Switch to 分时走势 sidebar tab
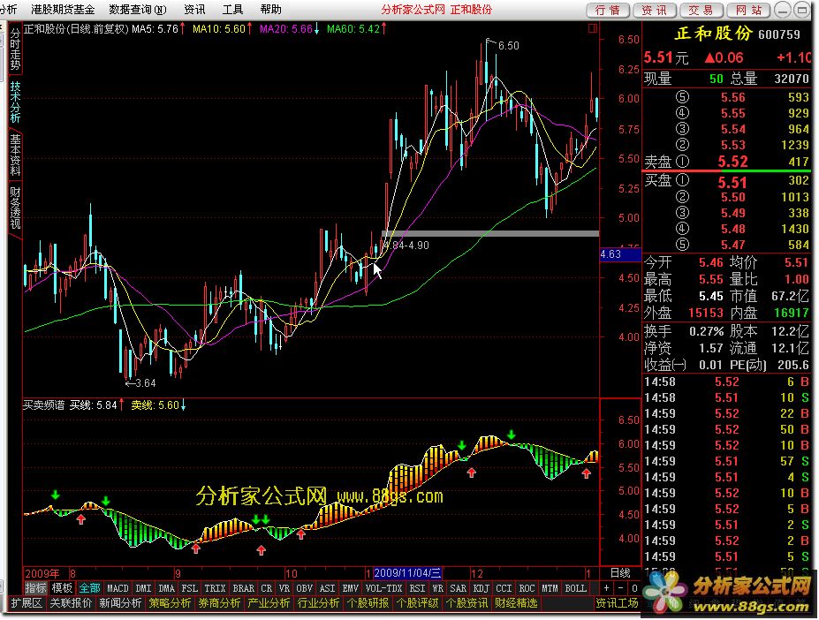The image size is (819, 620). [15, 49]
